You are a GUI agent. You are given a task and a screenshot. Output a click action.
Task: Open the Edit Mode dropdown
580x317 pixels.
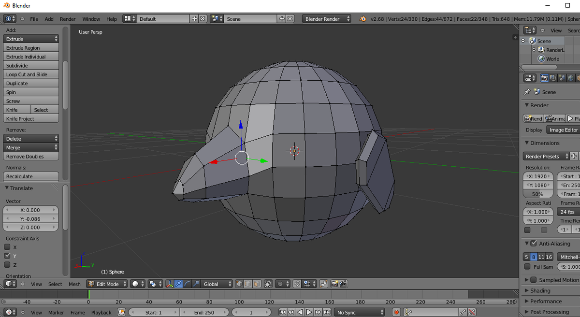107,284
